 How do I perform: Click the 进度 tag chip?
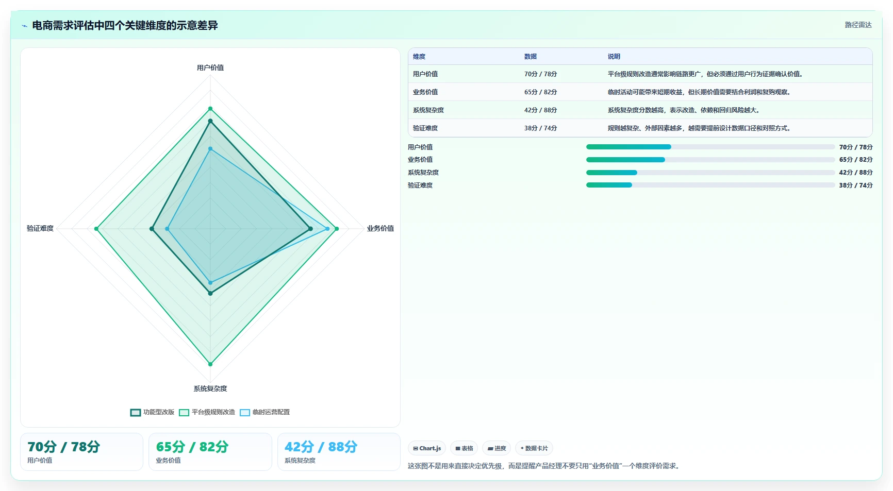point(497,448)
